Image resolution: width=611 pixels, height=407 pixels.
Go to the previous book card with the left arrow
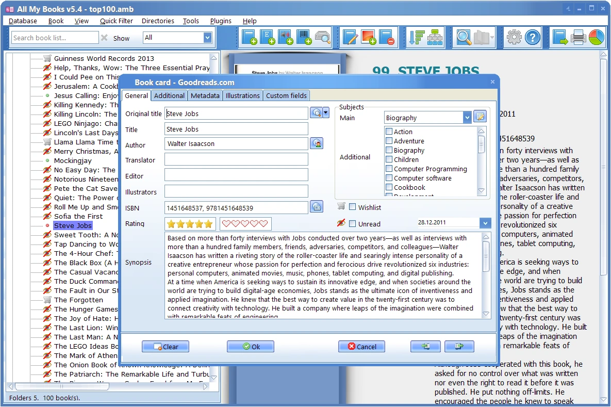coord(425,346)
